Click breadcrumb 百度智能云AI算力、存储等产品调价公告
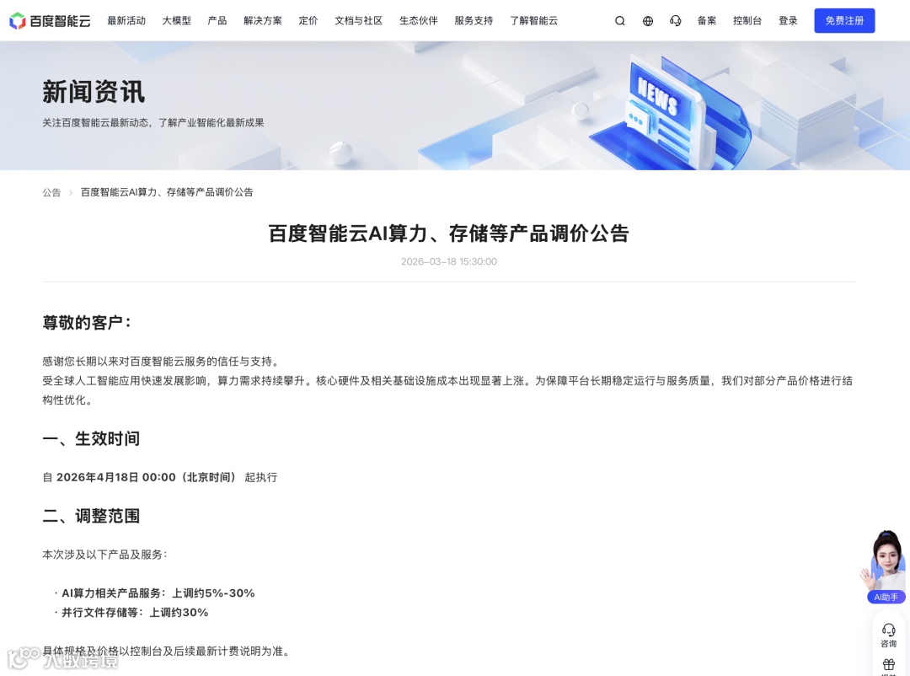910x676 pixels. coord(167,192)
